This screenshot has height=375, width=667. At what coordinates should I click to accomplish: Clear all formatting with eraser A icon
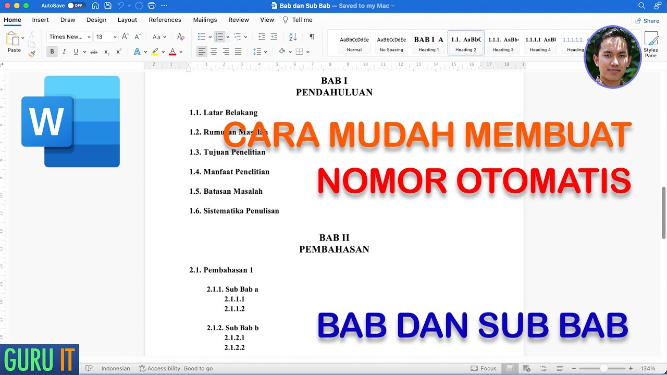click(180, 37)
